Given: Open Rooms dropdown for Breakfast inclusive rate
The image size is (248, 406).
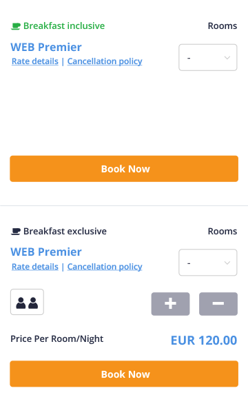Looking at the screenshot, I should pyautogui.click(x=208, y=57).
